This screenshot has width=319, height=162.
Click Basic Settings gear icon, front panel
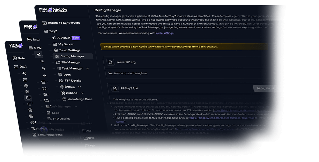pos(56,50)
